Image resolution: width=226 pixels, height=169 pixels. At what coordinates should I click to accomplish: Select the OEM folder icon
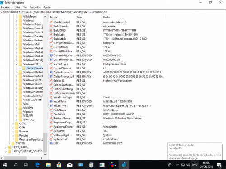tap(17, 128)
